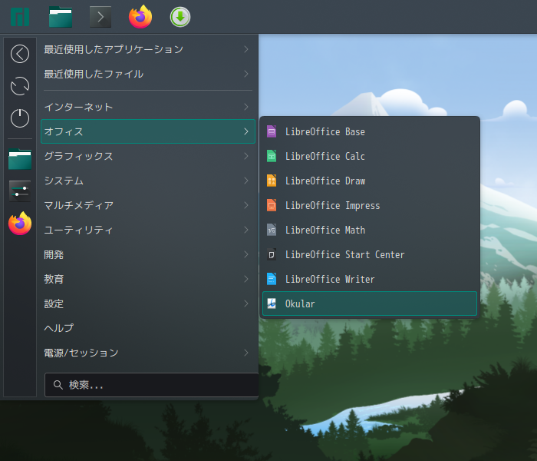Click the LibreOffice Calc icon
The width and height of the screenshot is (537, 461).
(272, 156)
